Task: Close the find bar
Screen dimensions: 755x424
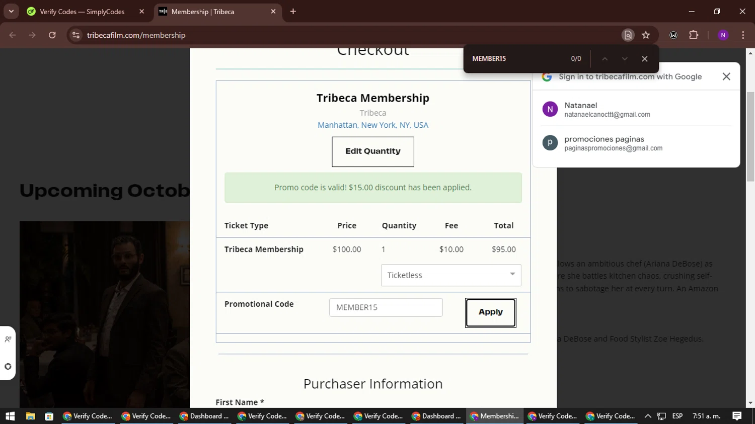Action: (645, 59)
